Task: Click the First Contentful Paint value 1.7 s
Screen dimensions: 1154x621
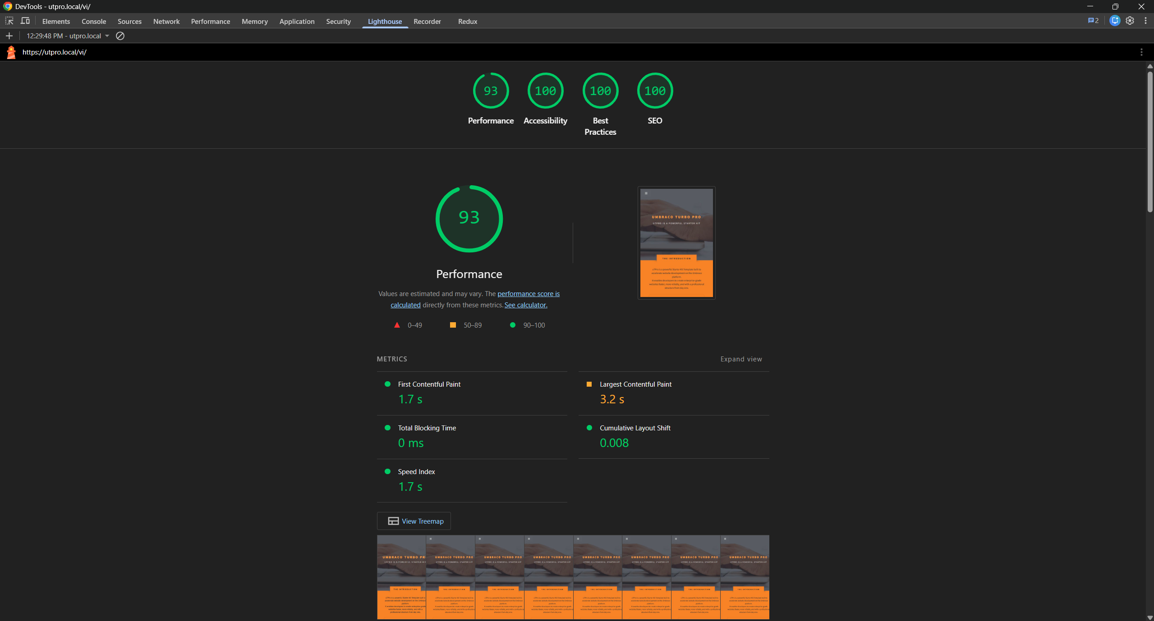Action: click(x=410, y=399)
